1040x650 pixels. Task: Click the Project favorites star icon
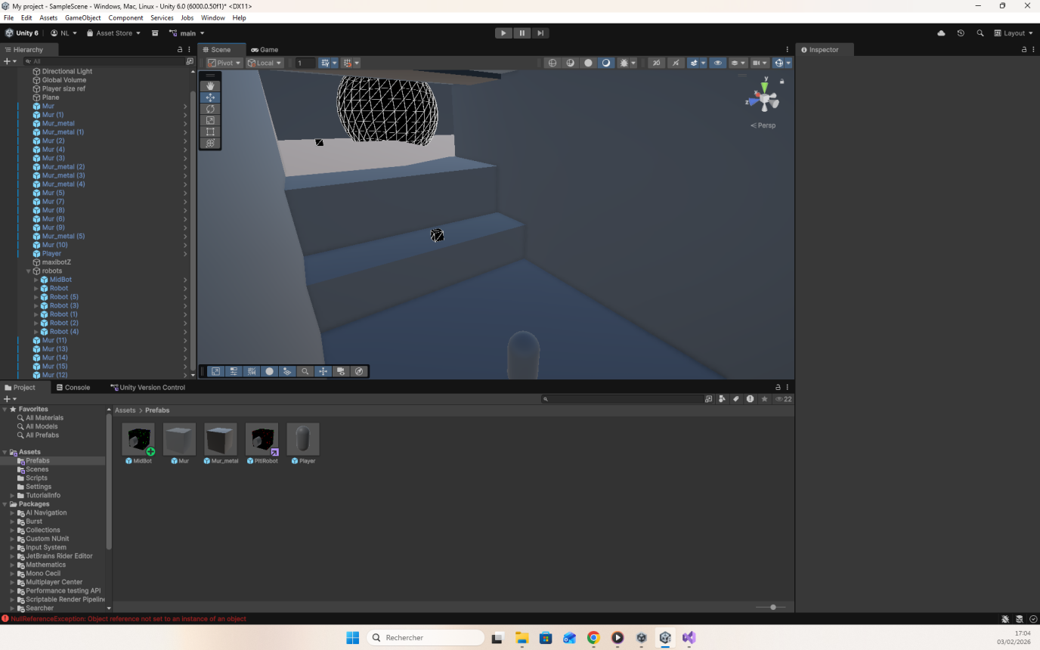tap(765, 399)
